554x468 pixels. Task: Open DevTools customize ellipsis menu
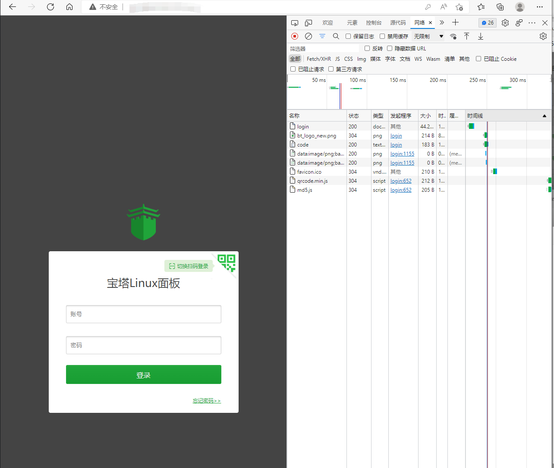point(532,23)
